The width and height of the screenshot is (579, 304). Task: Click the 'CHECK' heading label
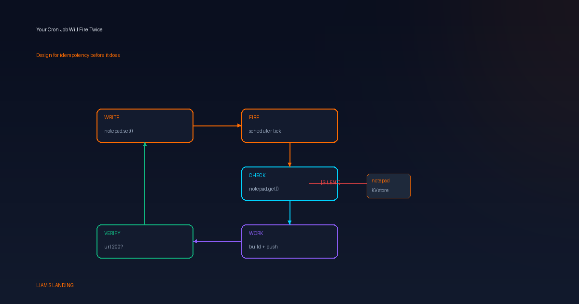257,175
